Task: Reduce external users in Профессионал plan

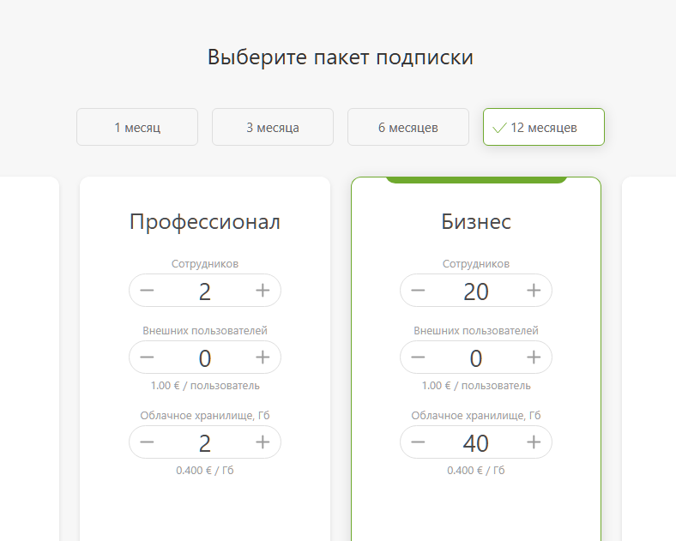Action: [x=147, y=358]
